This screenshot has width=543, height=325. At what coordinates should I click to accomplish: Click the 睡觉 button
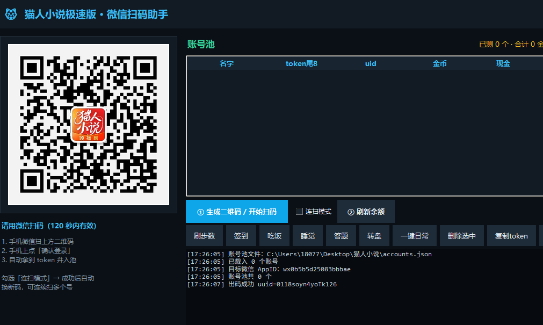(x=308, y=236)
